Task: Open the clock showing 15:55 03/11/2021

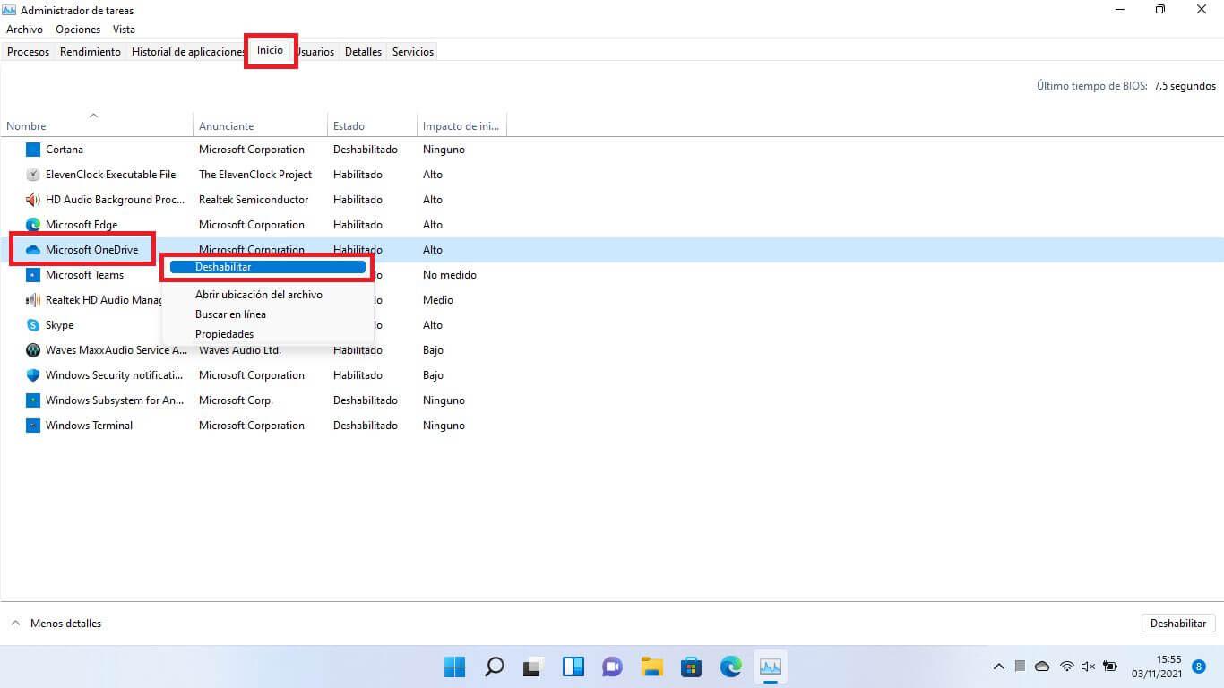Action: pyautogui.click(x=1156, y=666)
